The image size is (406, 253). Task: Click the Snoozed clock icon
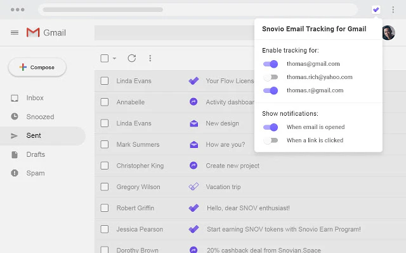pos(15,116)
